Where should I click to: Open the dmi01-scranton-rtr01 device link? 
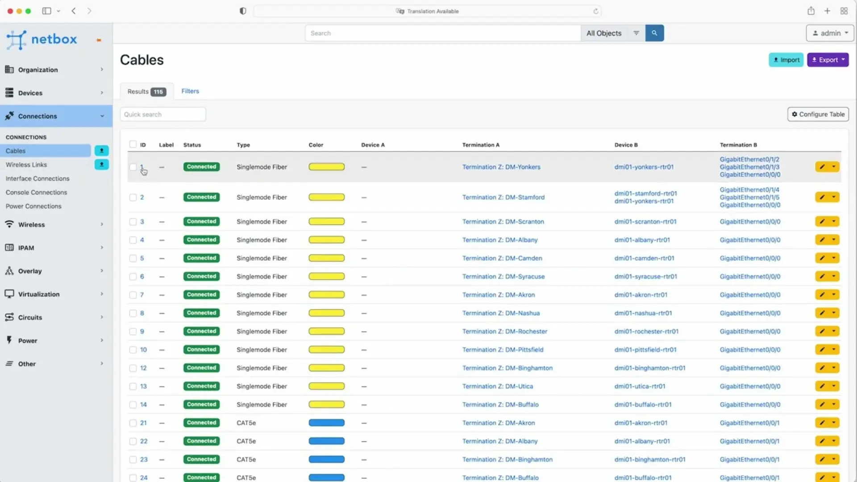click(x=645, y=221)
